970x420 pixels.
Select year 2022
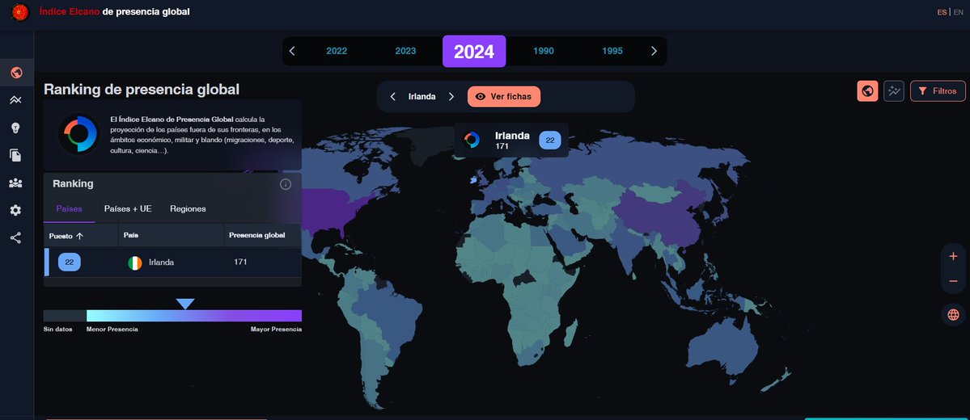point(337,51)
